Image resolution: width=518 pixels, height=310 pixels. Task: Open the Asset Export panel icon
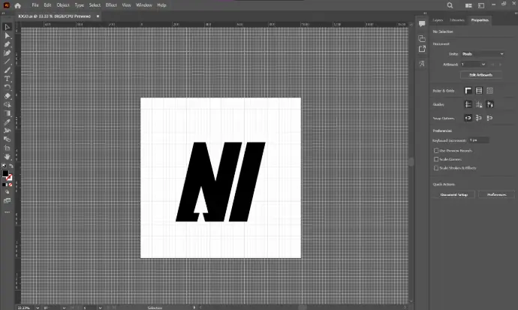coord(422,50)
